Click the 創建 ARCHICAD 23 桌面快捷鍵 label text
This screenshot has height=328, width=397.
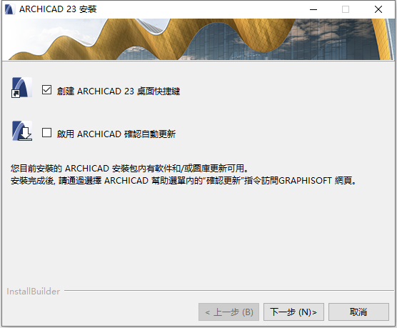pos(119,91)
